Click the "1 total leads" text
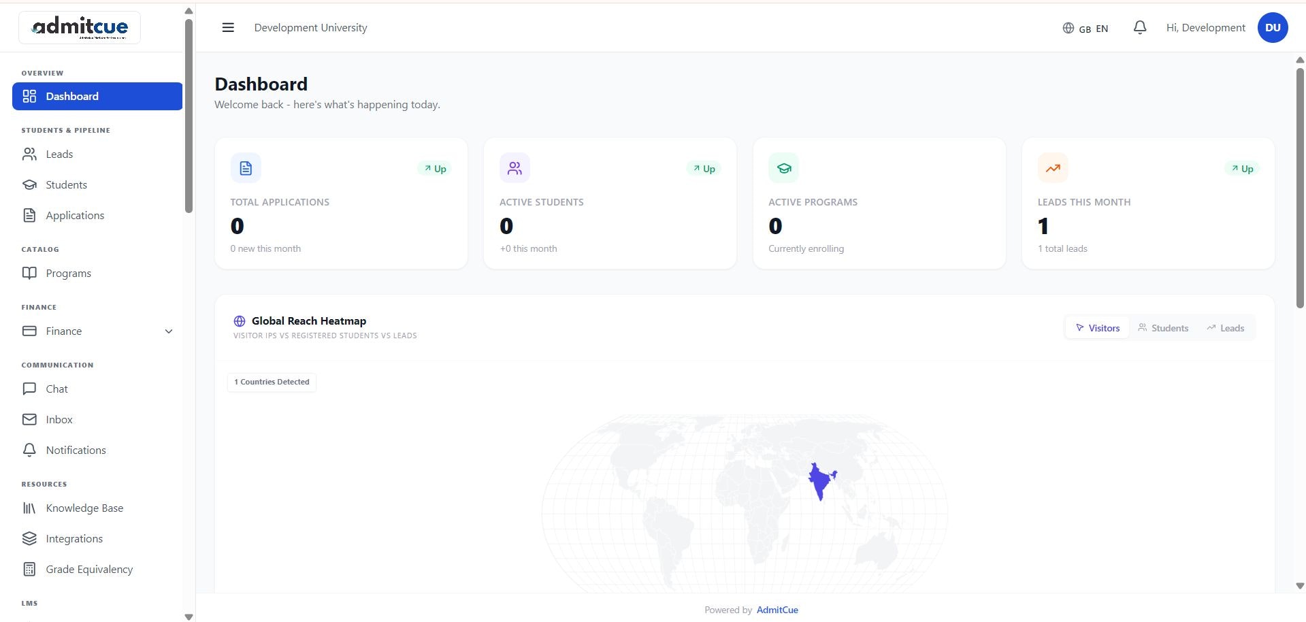Image resolution: width=1306 pixels, height=622 pixels. 1062,249
